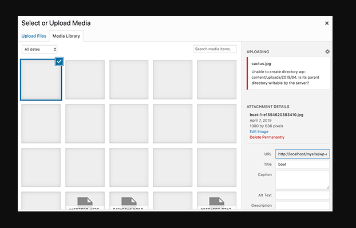The height and width of the screenshot is (228, 356).
Task: Open the Edit Image link
Action: [x=259, y=131]
